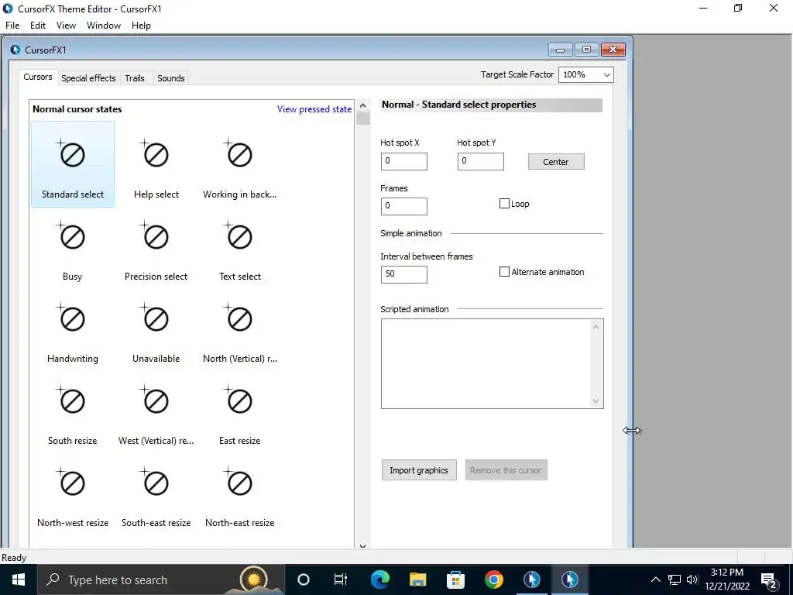The height and width of the screenshot is (595, 793).
Task: Click the Center button
Action: pos(556,162)
